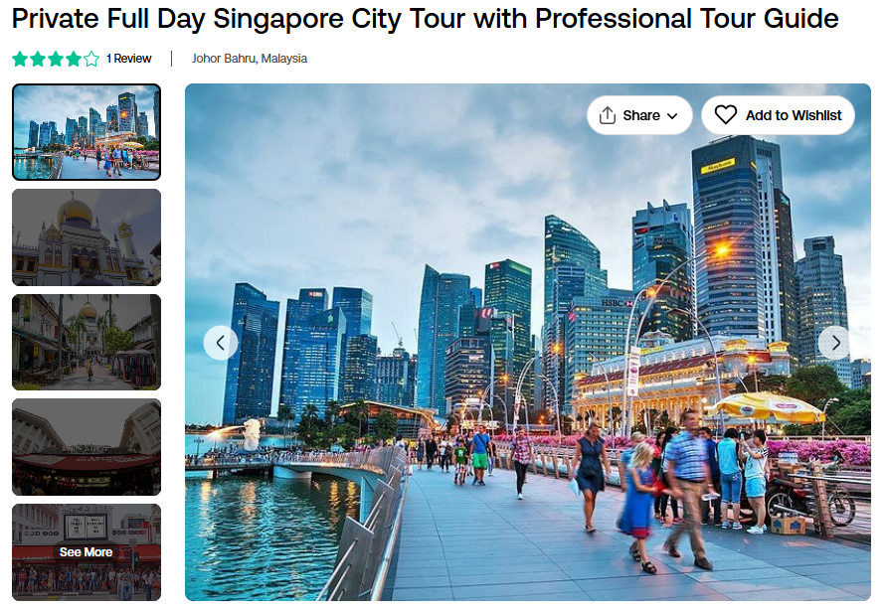The height and width of the screenshot is (610, 886).
Task: Click the third green rating star
Action: point(56,59)
